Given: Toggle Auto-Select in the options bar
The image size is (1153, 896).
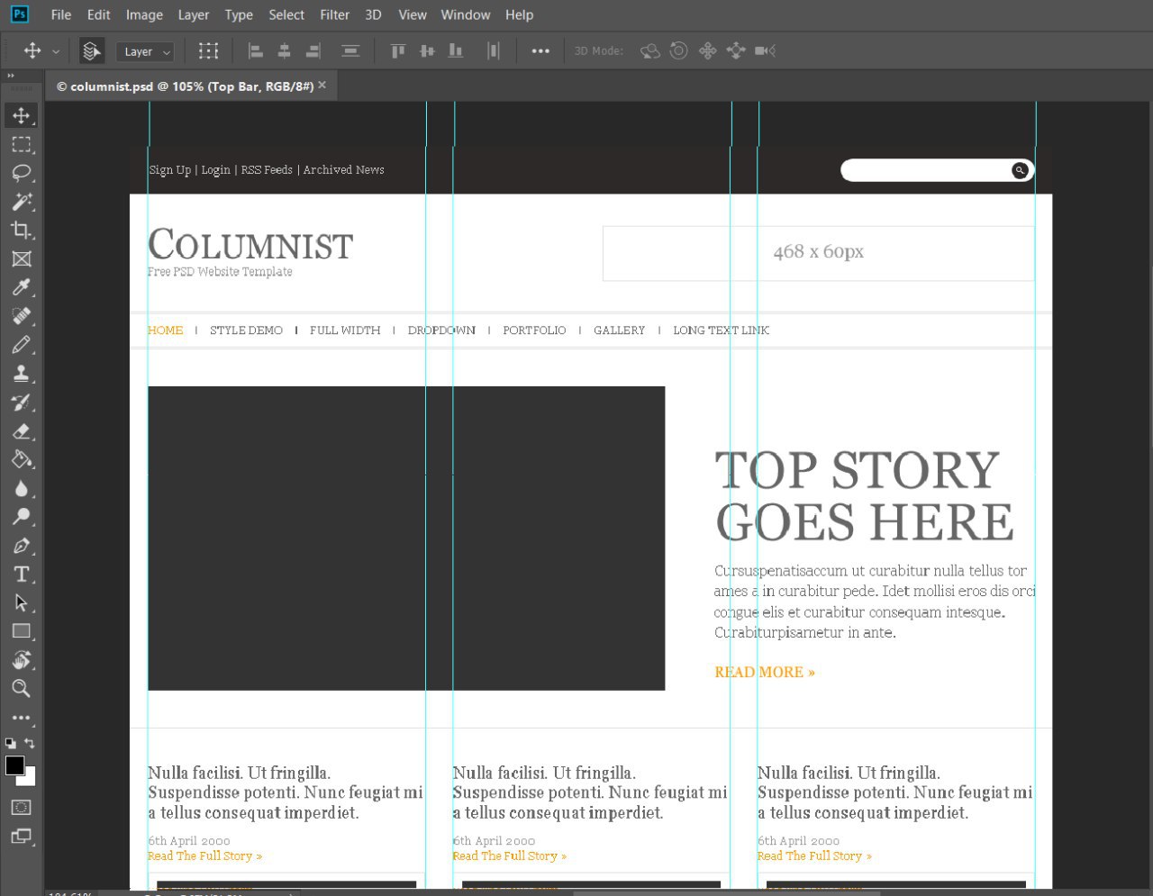Looking at the screenshot, I should [91, 51].
